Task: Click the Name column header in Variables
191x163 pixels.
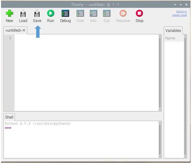Action: pos(174,38)
